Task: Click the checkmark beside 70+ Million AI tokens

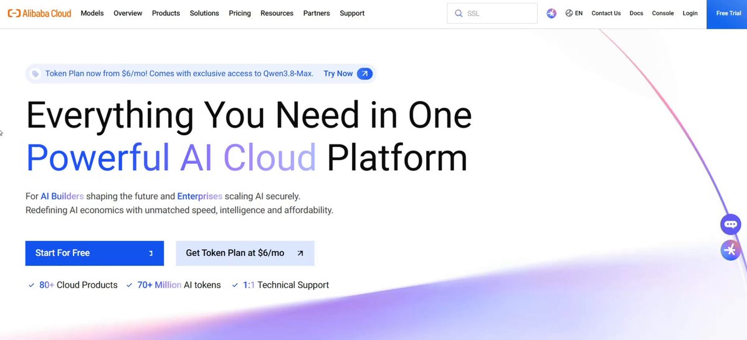Action: point(129,285)
